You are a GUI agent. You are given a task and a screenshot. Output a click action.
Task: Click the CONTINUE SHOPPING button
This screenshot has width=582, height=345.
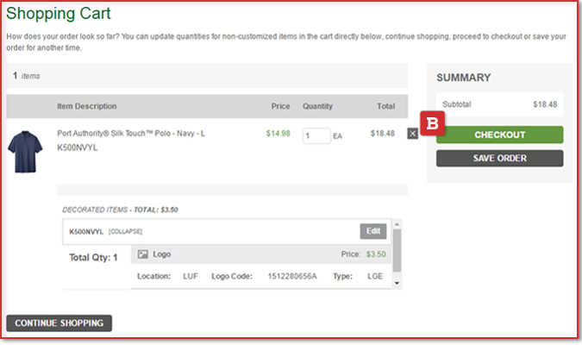click(59, 323)
